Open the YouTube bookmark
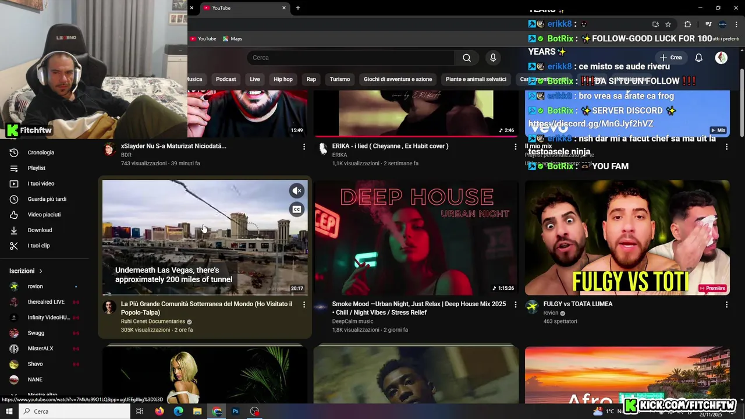This screenshot has height=419, width=745. tap(203, 39)
